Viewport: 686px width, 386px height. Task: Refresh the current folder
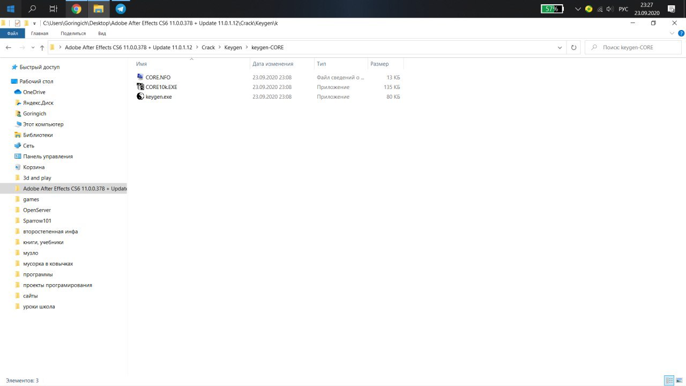[x=573, y=47]
